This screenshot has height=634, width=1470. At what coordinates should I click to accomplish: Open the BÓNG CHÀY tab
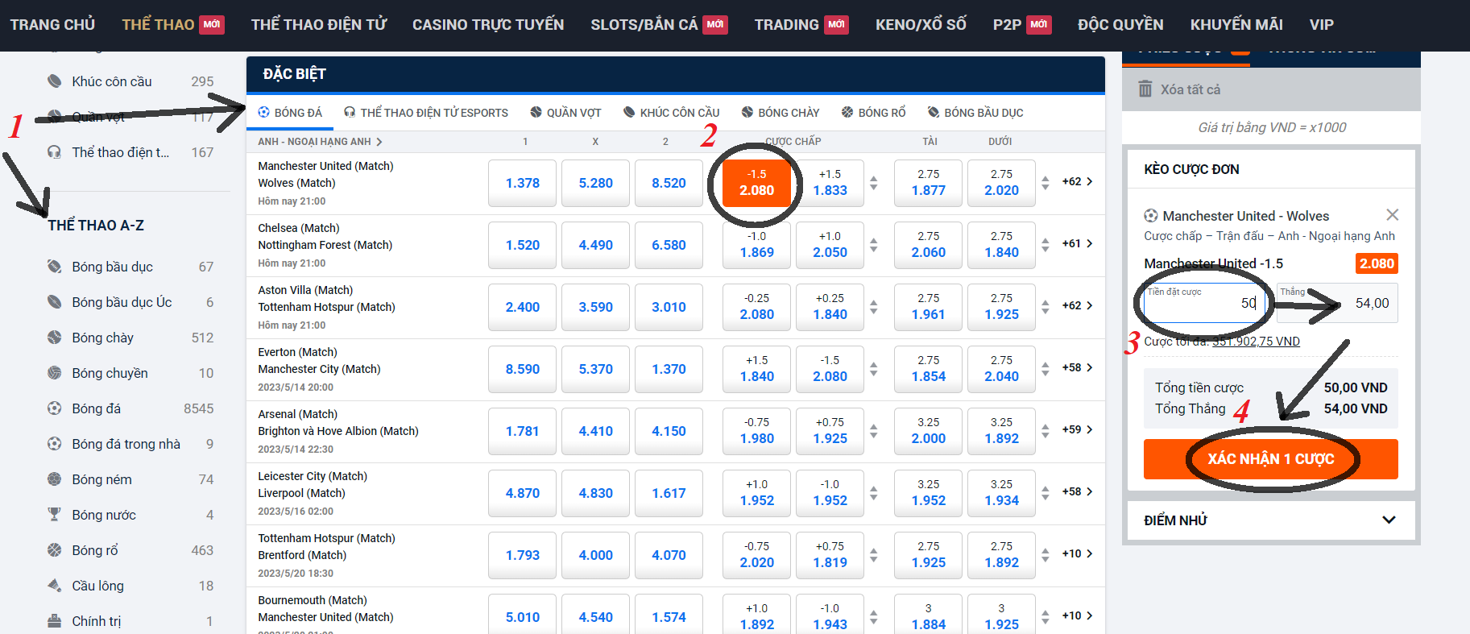tap(781, 113)
